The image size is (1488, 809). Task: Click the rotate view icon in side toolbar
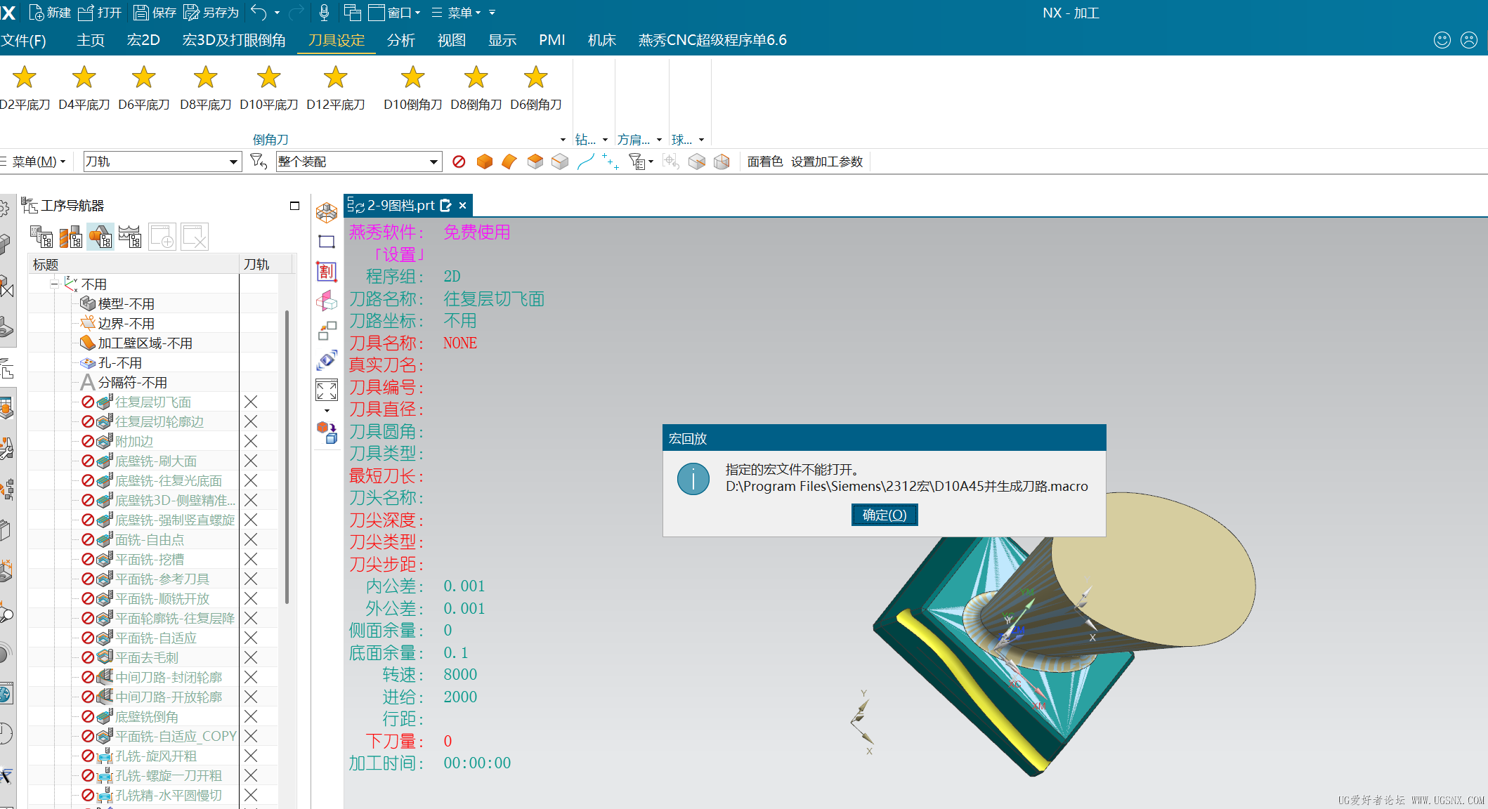[327, 360]
